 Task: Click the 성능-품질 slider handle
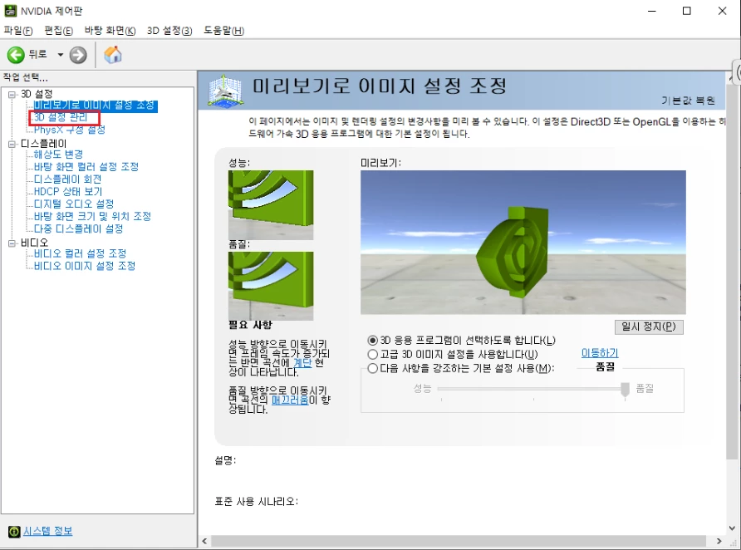point(626,390)
